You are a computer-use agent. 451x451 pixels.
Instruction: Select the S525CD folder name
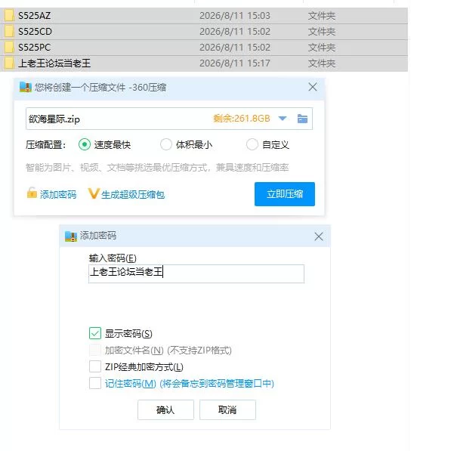[x=35, y=32]
